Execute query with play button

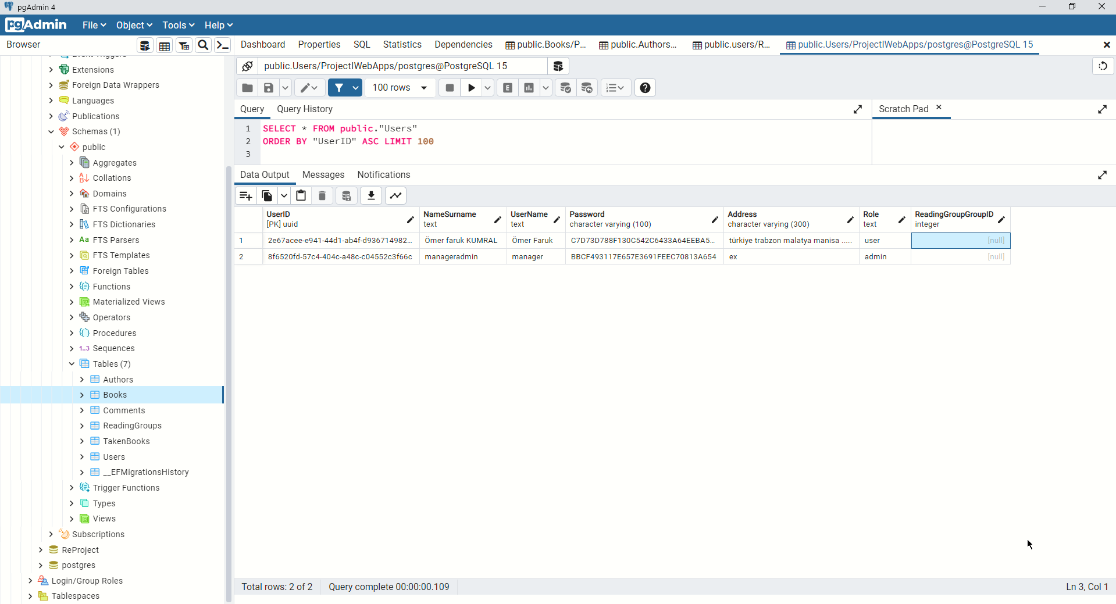click(472, 88)
